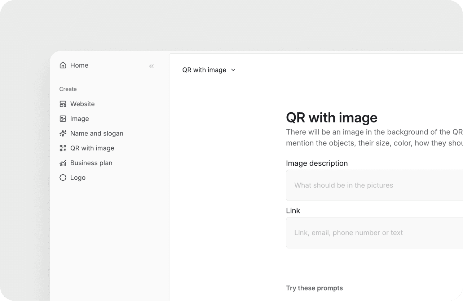Image resolution: width=463 pixels, height=301 pixels.
Task: Select Image from the Create list
Action: [80, 119]
